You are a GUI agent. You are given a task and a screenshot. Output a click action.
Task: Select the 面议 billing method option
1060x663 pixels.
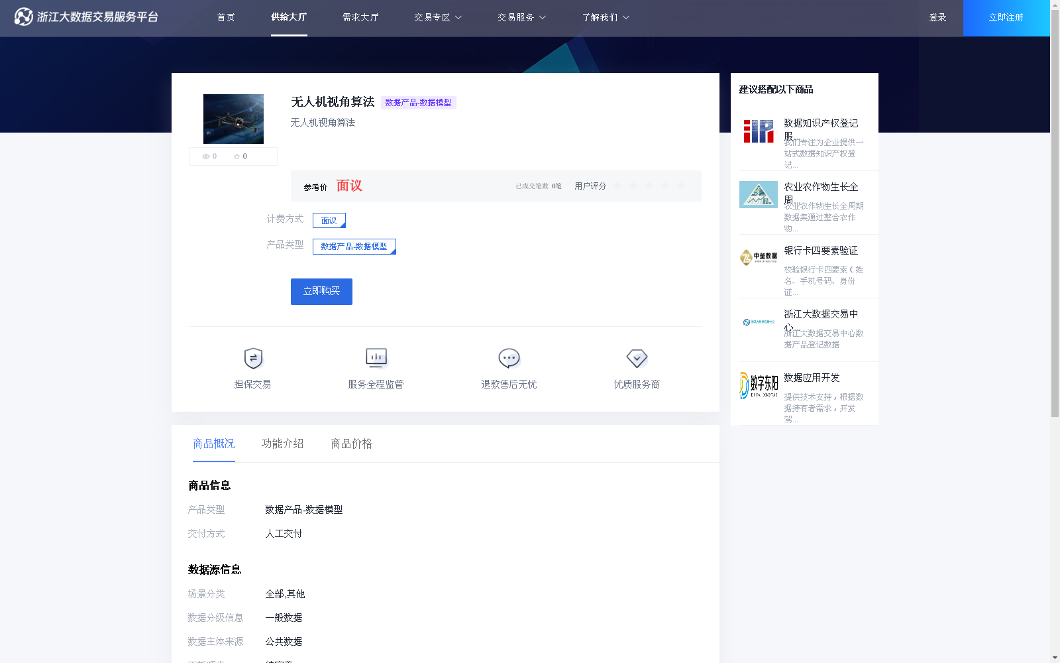coord(329,220)
